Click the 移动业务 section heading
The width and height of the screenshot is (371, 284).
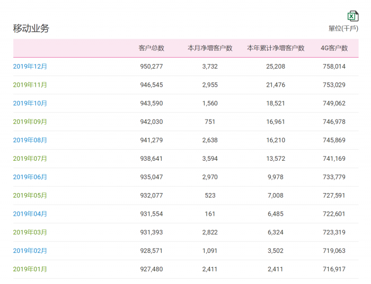tap(31, 29)
